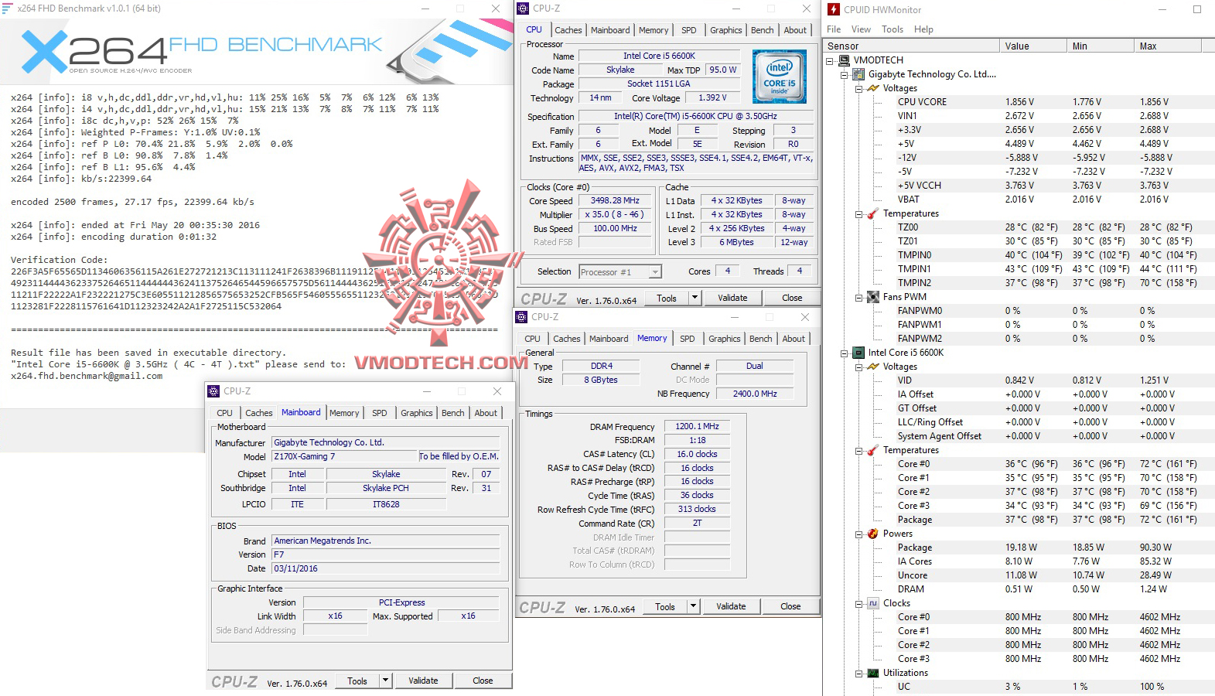Click the Temperatures thermometer icon under Intel Core i5
The height and width of the screenshot is (696, 1215).
(x=873, y=450)
